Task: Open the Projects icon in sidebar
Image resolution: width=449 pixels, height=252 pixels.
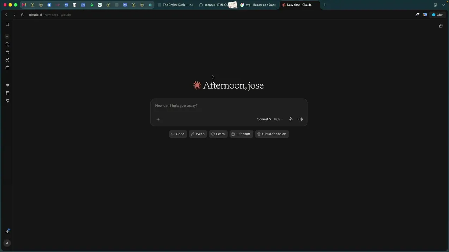Action: [x=7, y=52]
